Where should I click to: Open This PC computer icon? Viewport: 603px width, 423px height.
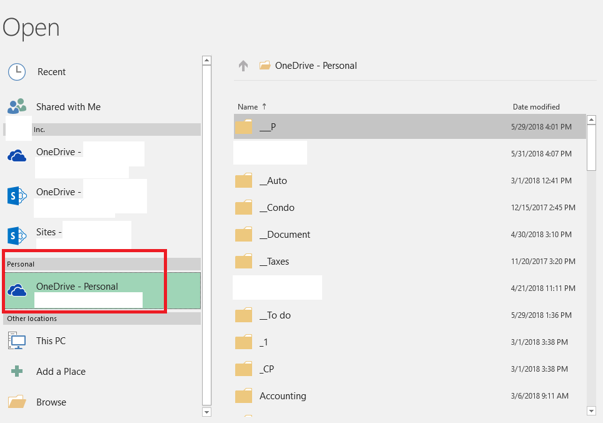click(x=17, y=341)
